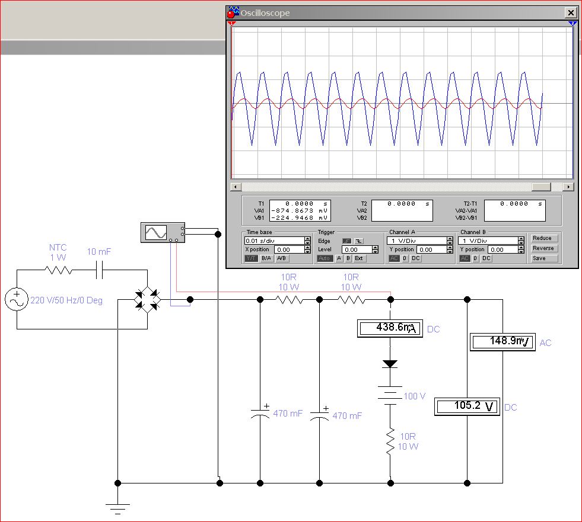Screen dimensions: 582x522
Task: Toggle time base B/A display mode
Action: coord(266,258)
